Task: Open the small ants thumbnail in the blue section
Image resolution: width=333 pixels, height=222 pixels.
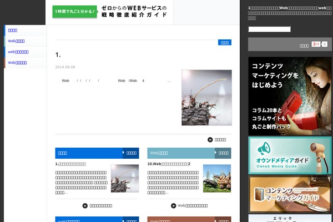Action: [x=125, y=179]
